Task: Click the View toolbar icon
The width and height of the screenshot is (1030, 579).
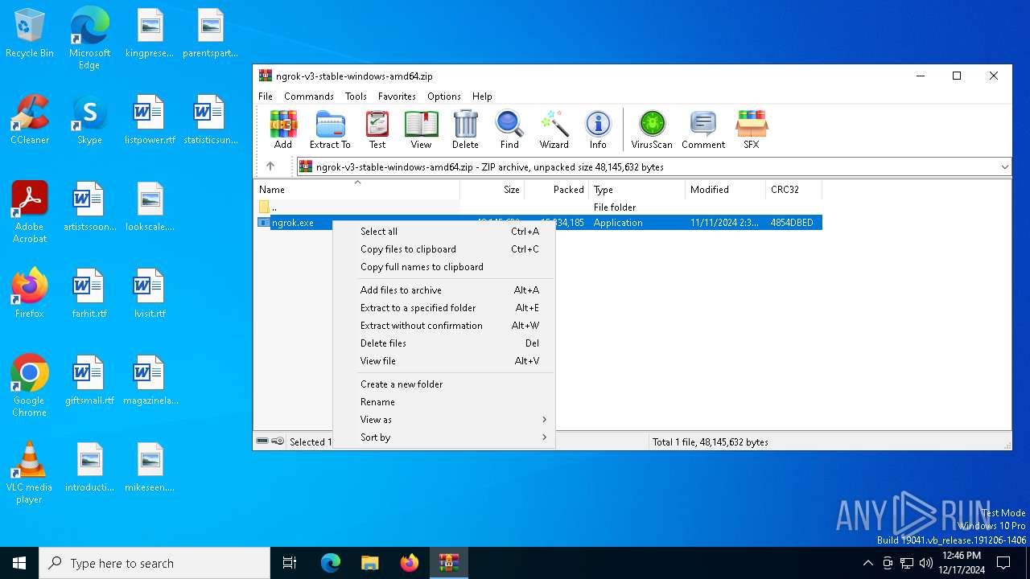Action: pos(421,129)
